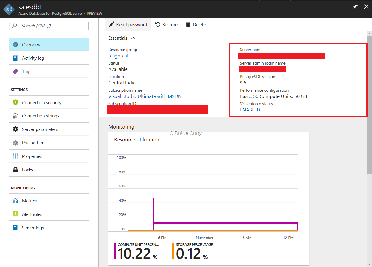Screen dimensions: 372x267
Task: Click the Reset password pencil icon
Action: [111, 24]
